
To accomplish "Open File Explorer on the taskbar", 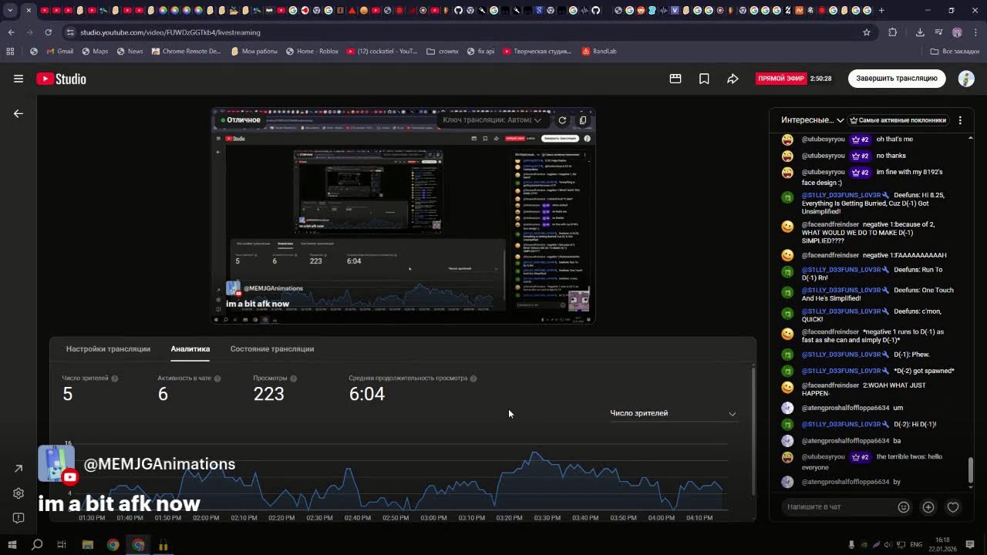I will [x=87, y=545].
